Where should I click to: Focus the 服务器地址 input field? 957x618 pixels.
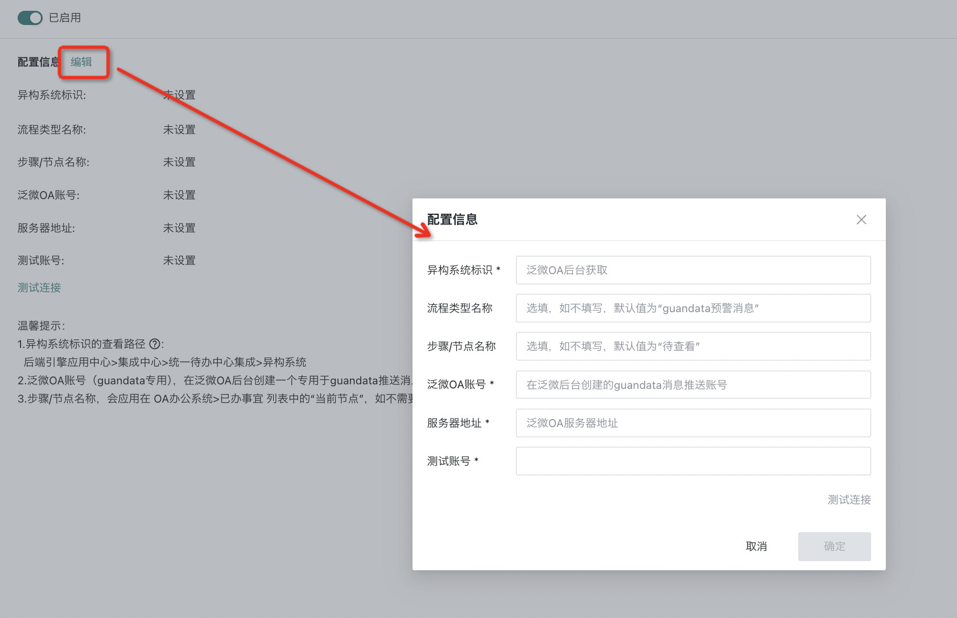coord(693,423)
